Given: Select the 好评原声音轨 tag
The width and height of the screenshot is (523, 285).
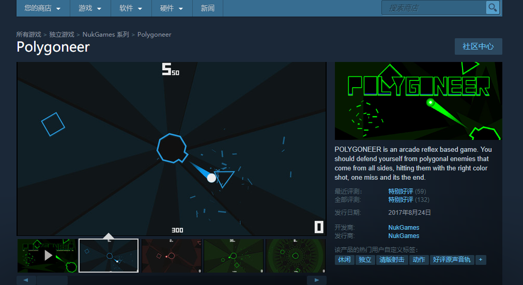Looking at the screenshot, I should point(451,260).
